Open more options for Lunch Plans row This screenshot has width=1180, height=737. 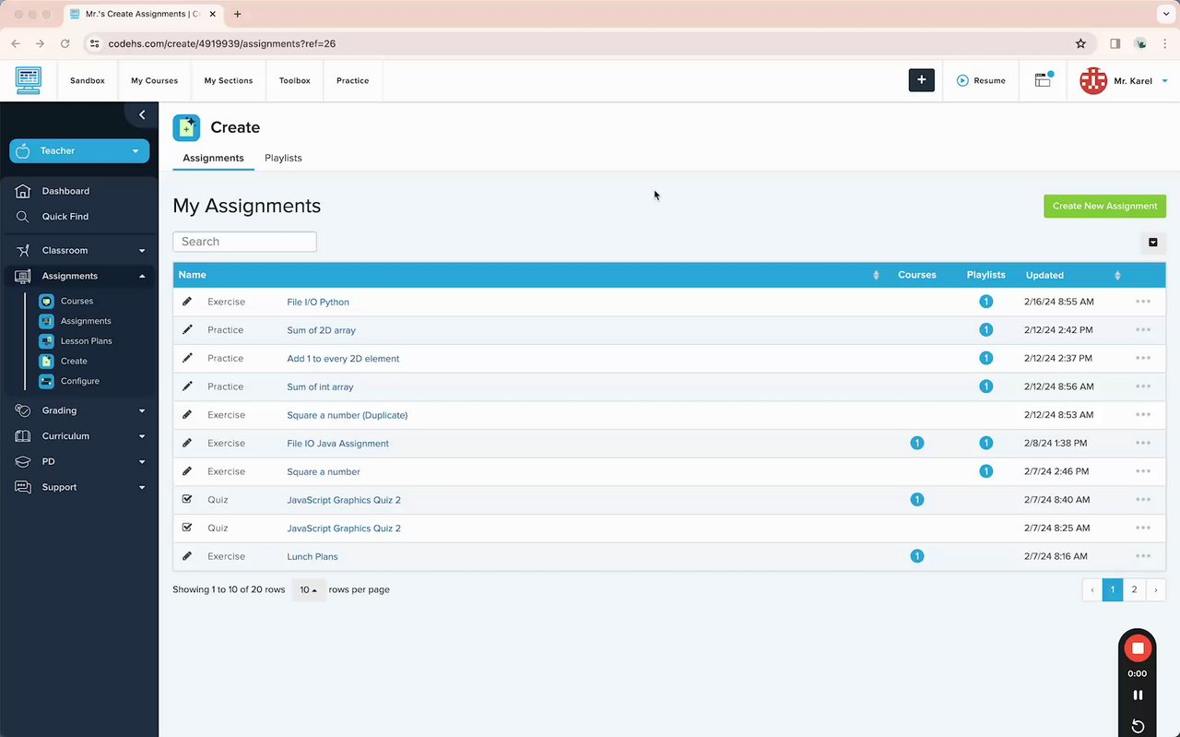pos(1143,556)
